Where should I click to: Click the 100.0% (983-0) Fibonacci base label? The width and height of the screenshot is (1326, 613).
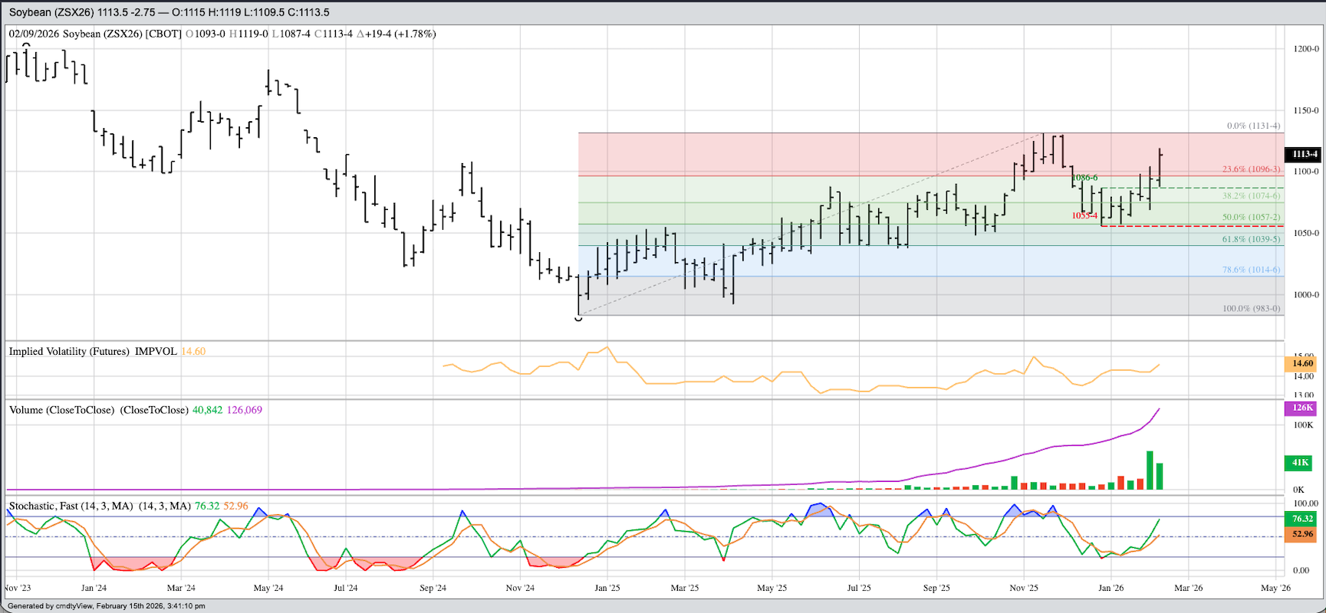(1251, 309)
